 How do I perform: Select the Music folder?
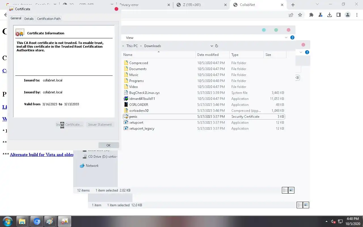click(204, 75)
